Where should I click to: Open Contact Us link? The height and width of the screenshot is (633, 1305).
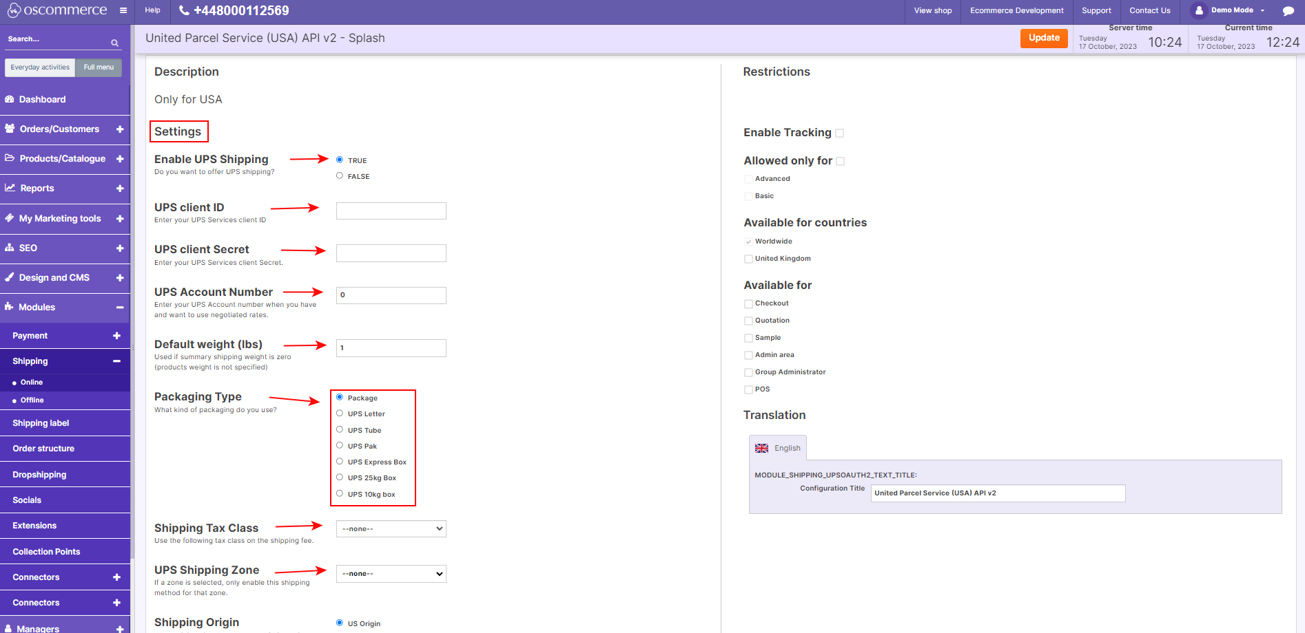click(x=1150, y=11)
